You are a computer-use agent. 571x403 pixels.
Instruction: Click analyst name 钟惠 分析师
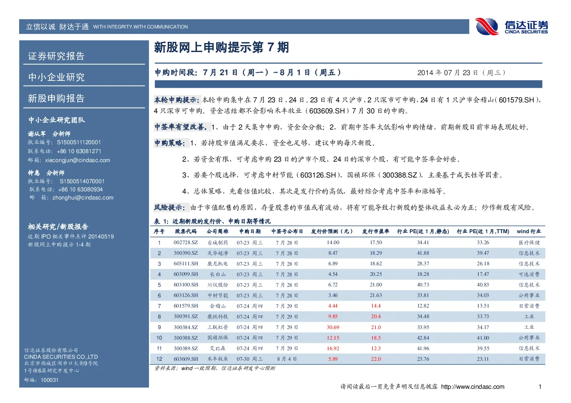pyautogui.click(x=46, y=173)
